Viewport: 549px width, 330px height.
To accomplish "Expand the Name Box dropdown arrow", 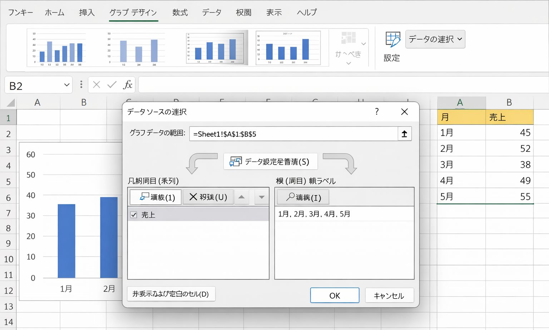I will 66,85.
